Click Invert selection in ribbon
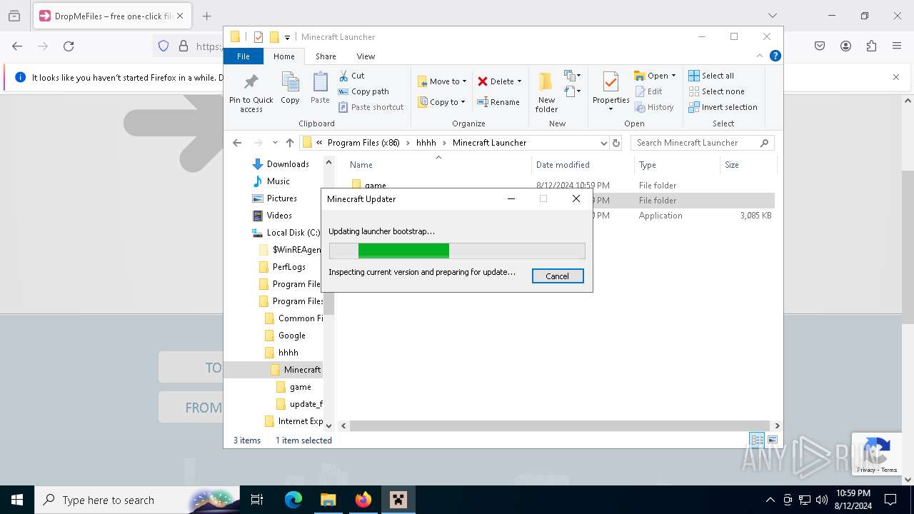Viewport: 914px width, 514px height. click(x=723, y=107)
